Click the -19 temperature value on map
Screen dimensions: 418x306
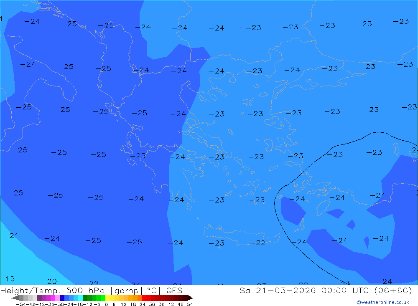pyautogui.click(x=8, y=279)
